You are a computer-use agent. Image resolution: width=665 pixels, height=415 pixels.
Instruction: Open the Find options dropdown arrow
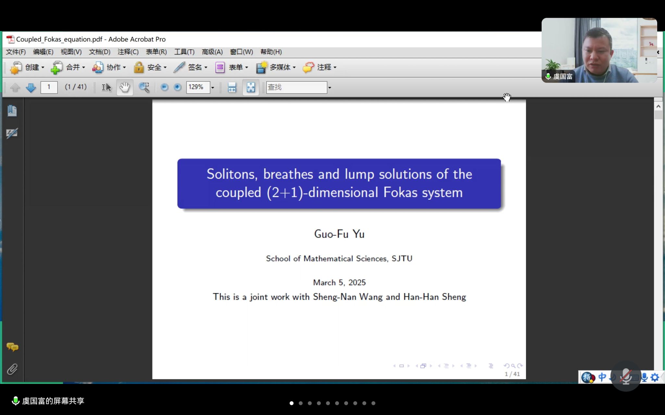tap(330, 88)
